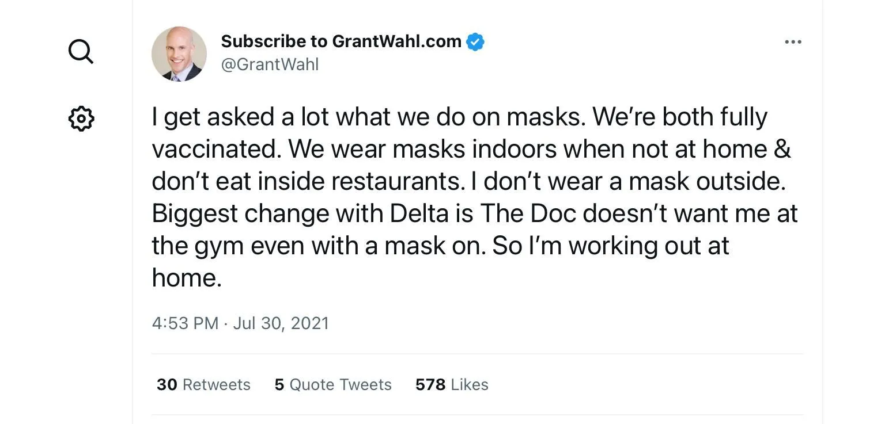Open settings via the gear icon
Image resolution: width=885 pixels, height=424 pixels.
coord(81,119)
